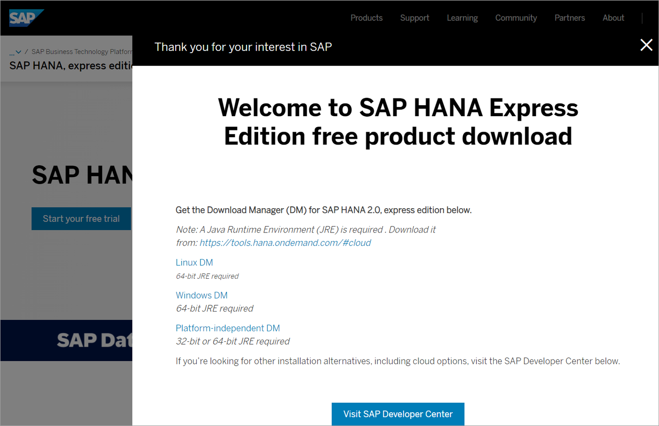659x426 pixels.
Task: Click the 'Welcome to SAP HANA Express' heading
Action: (x=398, y=122)
